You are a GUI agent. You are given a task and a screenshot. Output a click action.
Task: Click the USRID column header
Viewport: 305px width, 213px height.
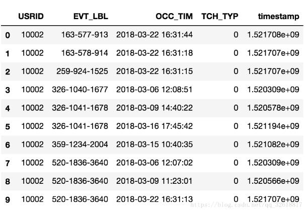[x=31, y=17]
